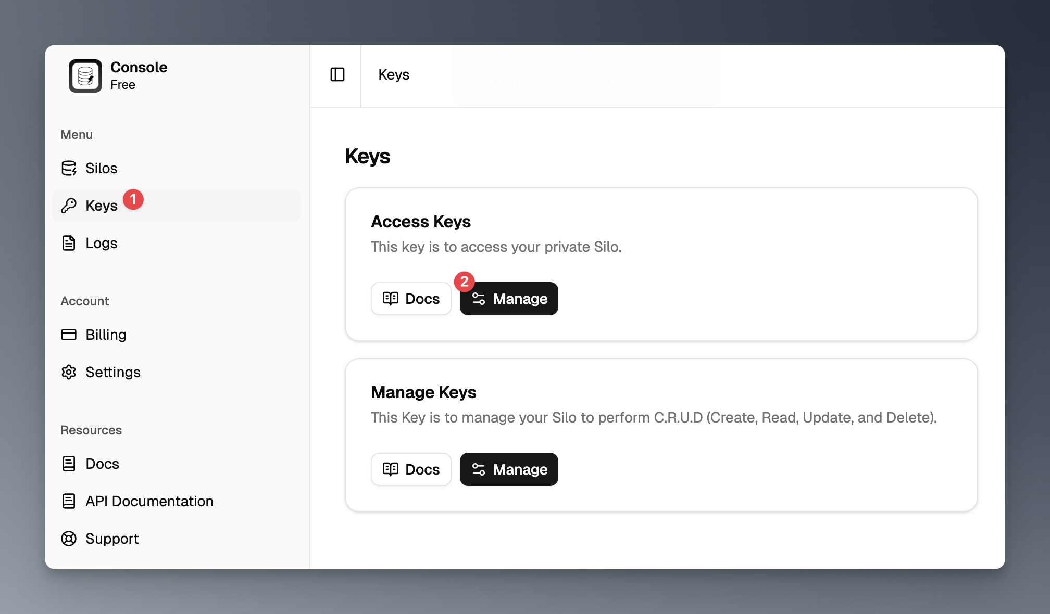
Task: Click the Support life-ring icon
Action: (69, 539)
